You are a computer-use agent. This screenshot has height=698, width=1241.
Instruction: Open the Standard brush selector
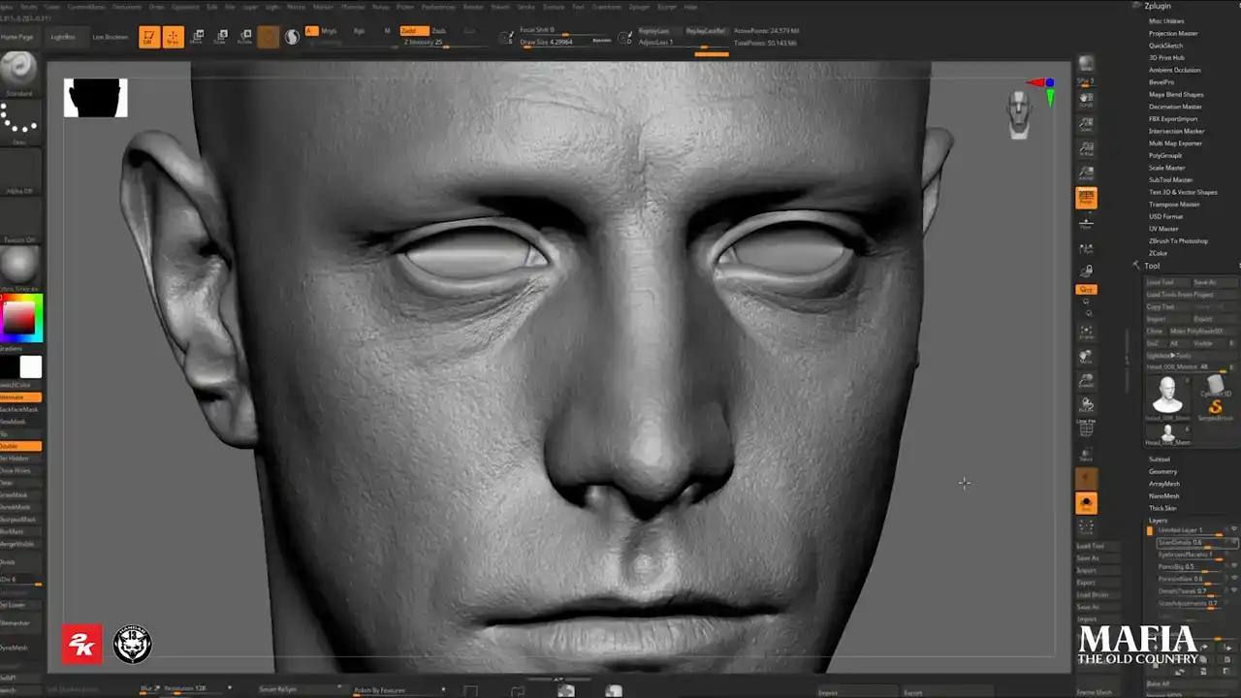[19, 70]
